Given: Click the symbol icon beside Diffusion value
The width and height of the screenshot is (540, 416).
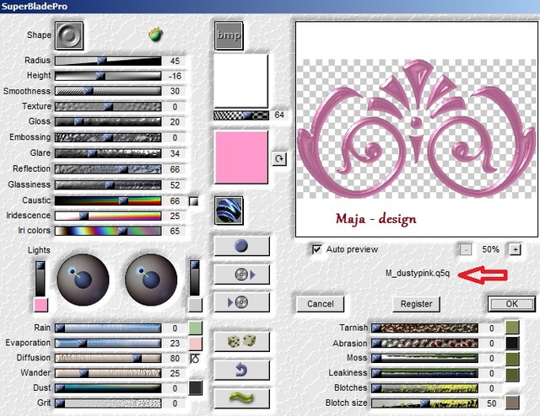Looking at the screenshot, I should pos(195,359).
